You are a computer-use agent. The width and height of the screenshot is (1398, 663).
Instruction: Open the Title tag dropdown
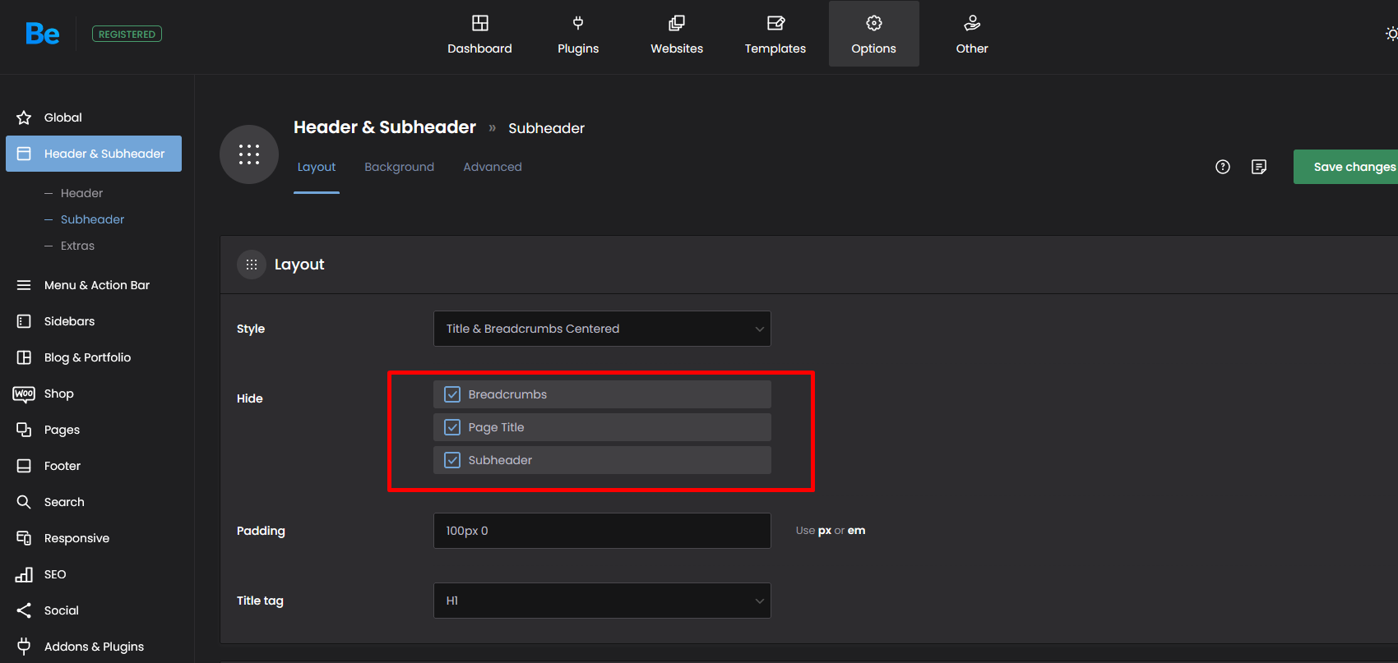602,601
